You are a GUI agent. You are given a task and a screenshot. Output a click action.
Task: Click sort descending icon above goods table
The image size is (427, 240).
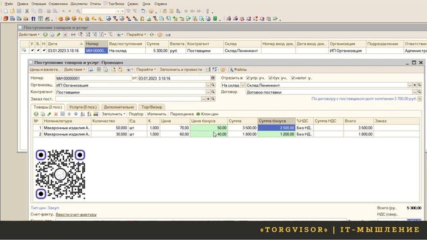click(x=89, y=114)
